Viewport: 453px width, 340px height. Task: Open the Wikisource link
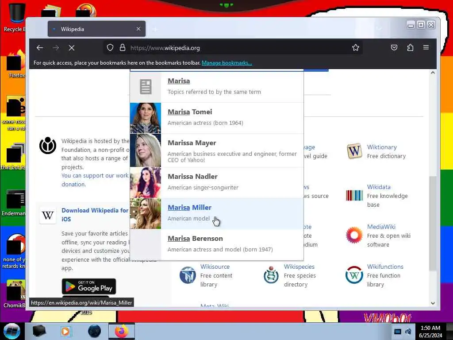215,267
